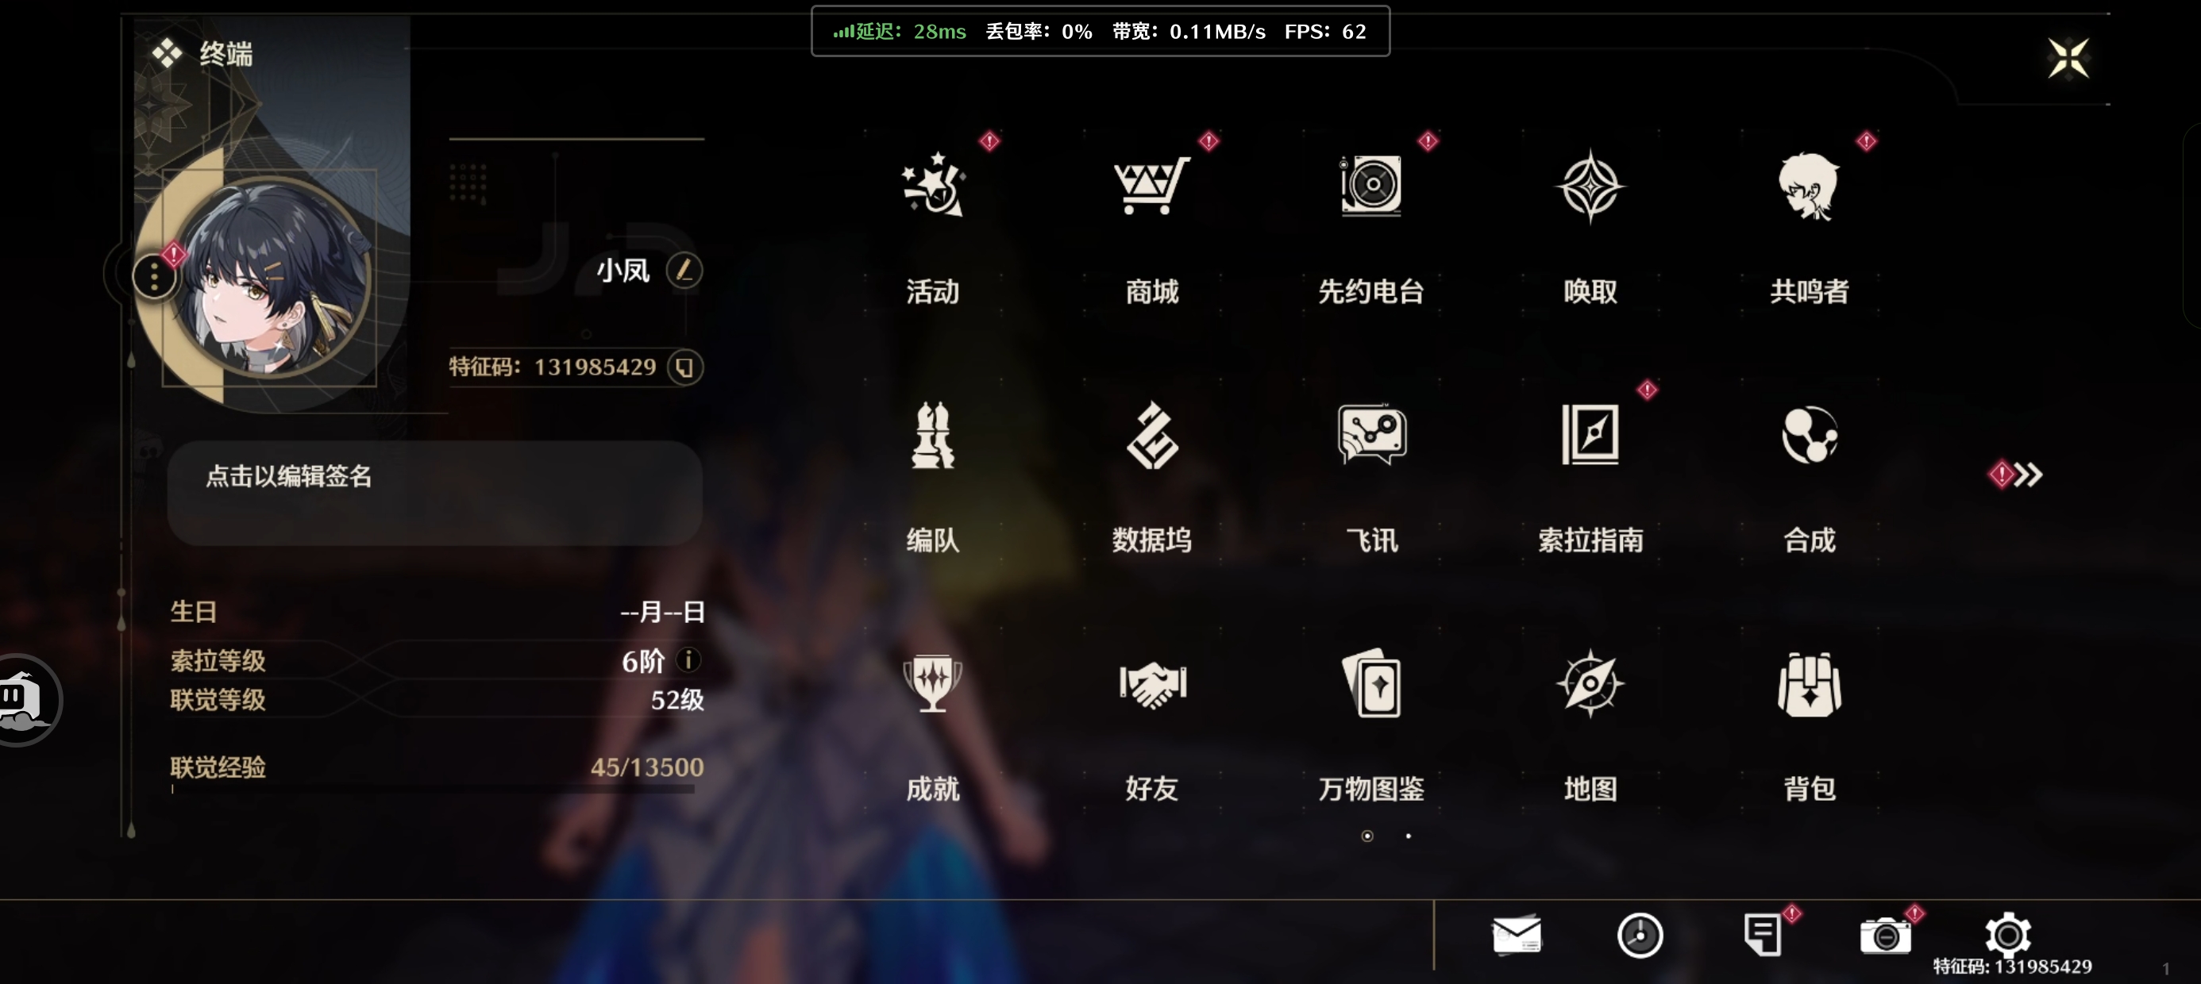Open the 编队 team setup icon
2201x984 pixels.
tap(932, 435)
